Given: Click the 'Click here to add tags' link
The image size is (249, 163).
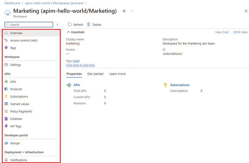Looking at the screenshot, I should [80, 65].
